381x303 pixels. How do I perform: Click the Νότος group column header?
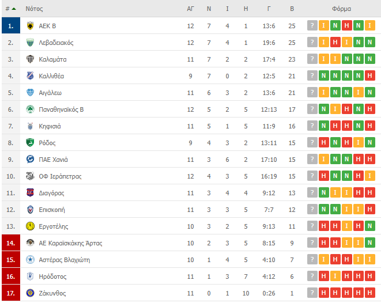pyautogui.click(x=34, y=9)
